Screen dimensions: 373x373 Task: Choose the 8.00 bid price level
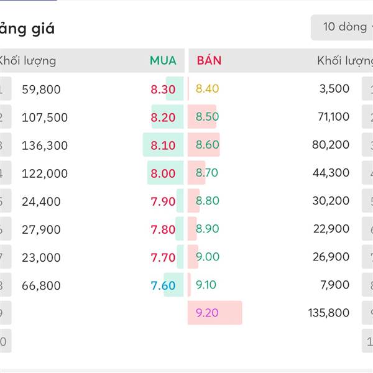[163, 173]
